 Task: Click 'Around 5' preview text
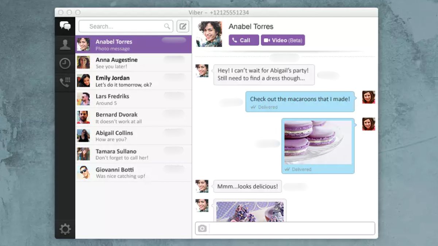click(106, 103)
